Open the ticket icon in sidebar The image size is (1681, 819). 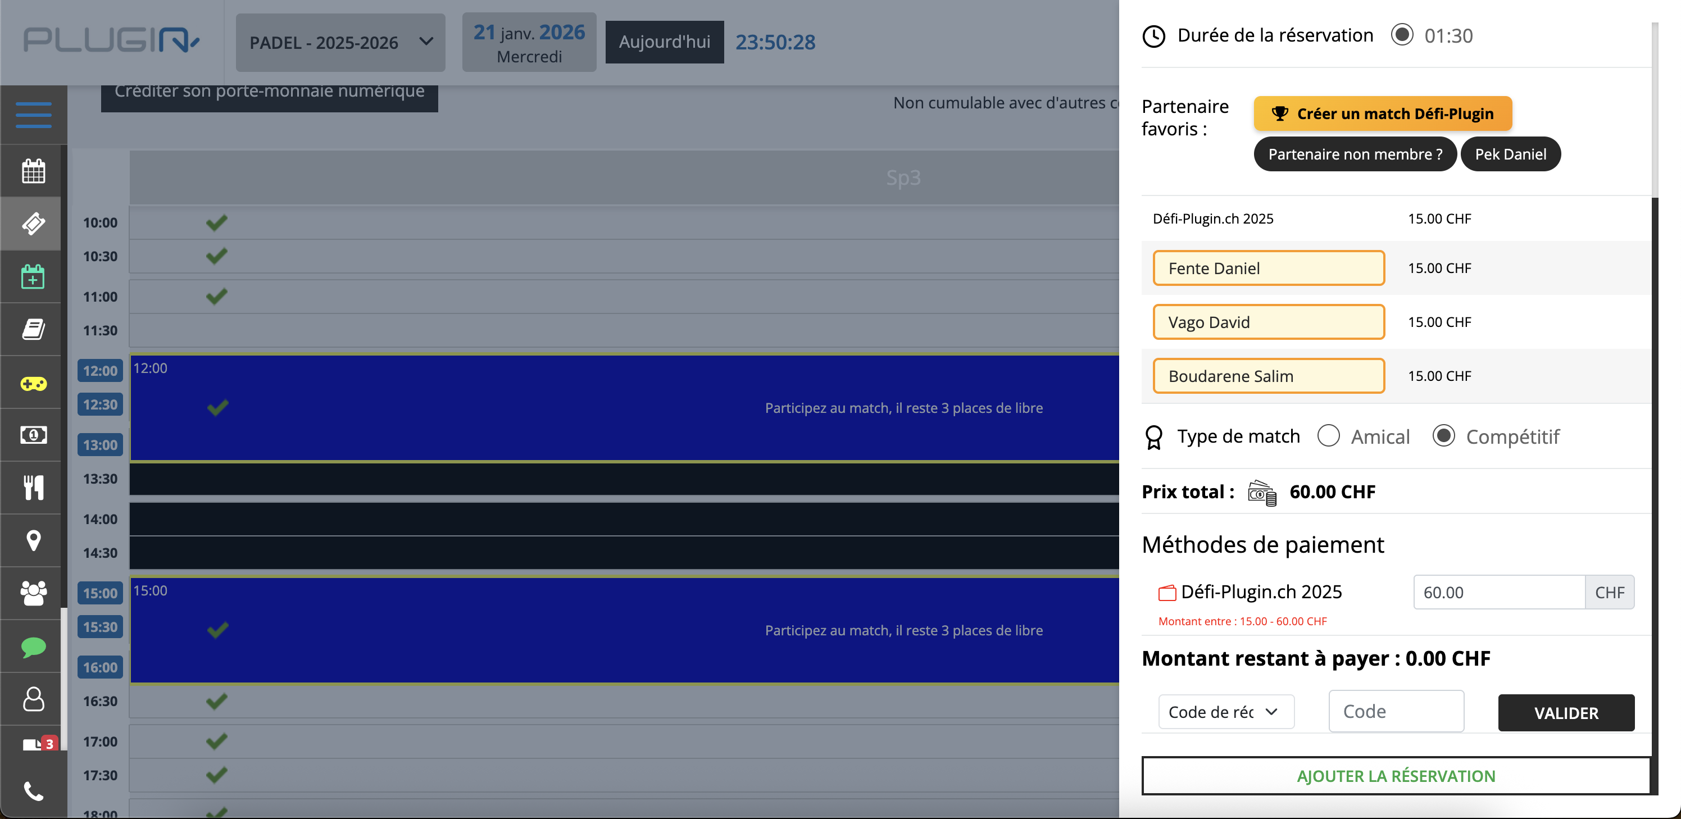(33, 224)
